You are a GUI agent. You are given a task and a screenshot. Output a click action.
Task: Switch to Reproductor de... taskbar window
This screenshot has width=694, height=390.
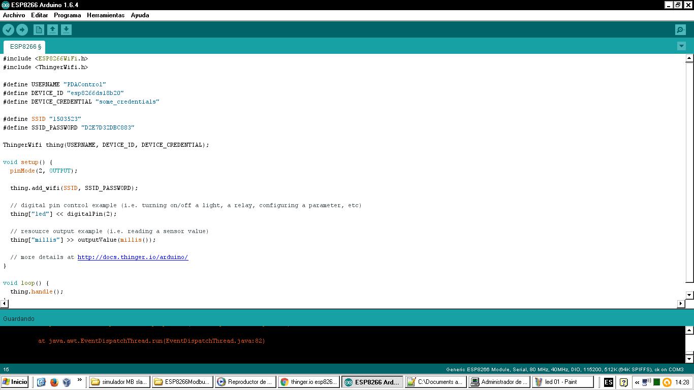(x=246, y=382)
